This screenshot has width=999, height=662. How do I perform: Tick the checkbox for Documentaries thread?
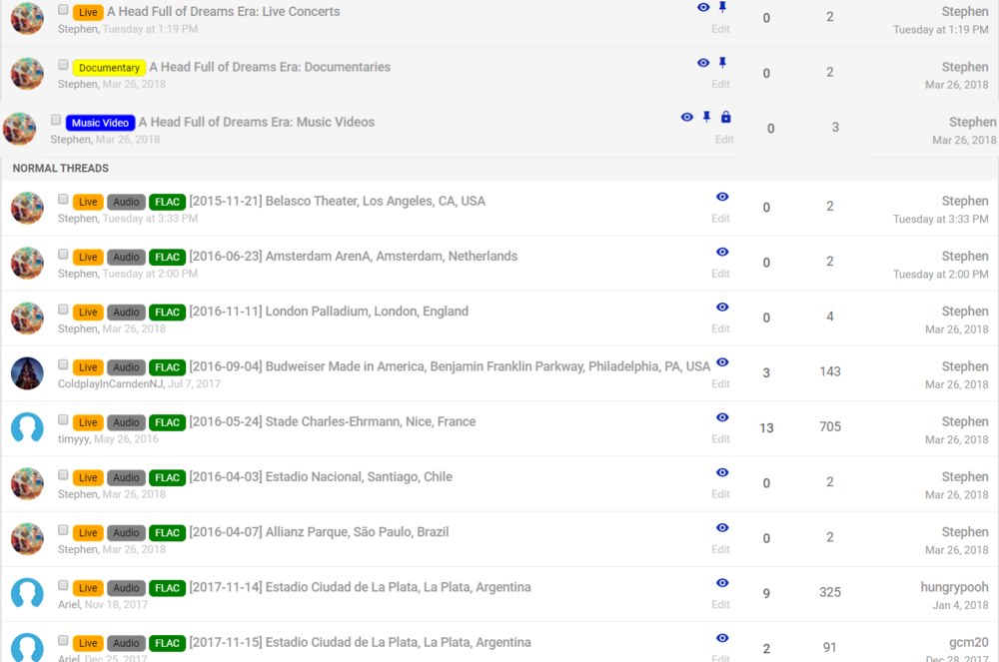63,65
